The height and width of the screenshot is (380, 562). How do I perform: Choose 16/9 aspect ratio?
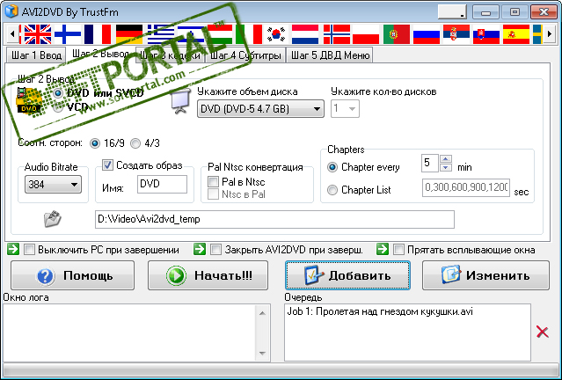coord(95,143)
